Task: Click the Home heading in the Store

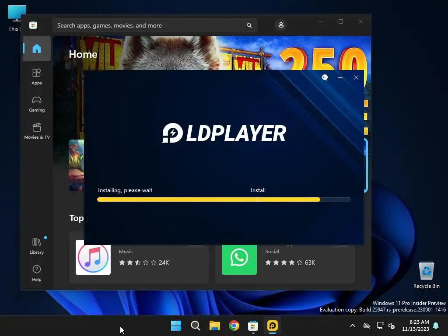Action: [x=83, y=54]
